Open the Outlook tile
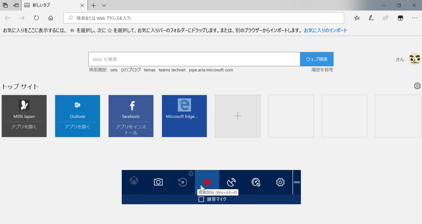 (x=77, y=116)
